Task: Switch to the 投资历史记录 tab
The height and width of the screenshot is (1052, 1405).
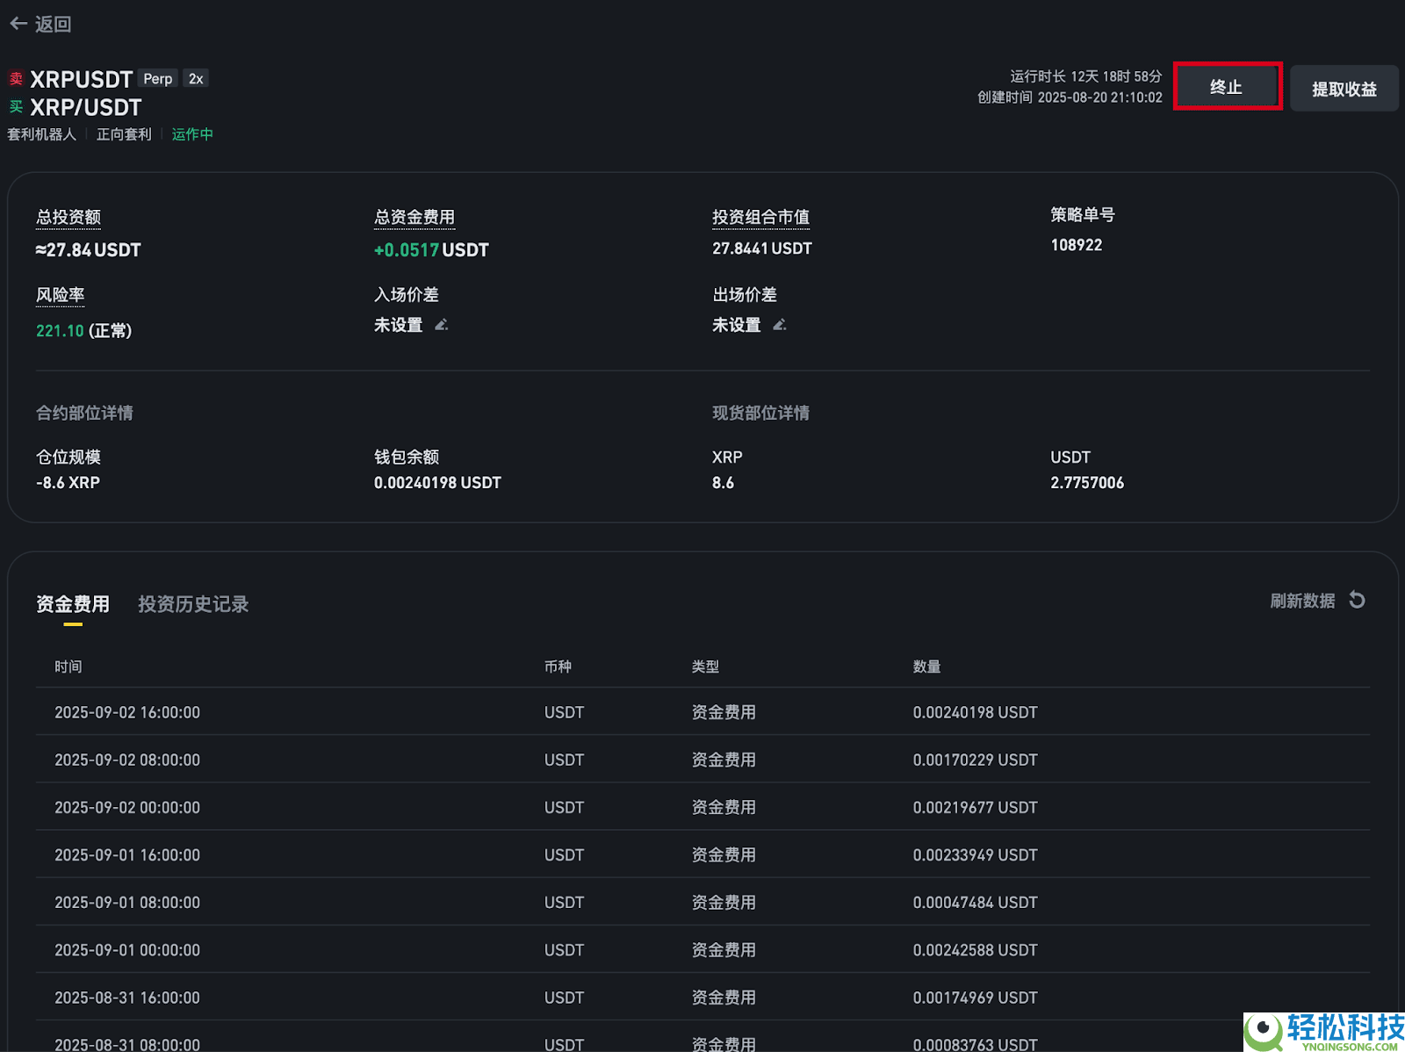Action: pyautogui.click(x=192, y=604)
